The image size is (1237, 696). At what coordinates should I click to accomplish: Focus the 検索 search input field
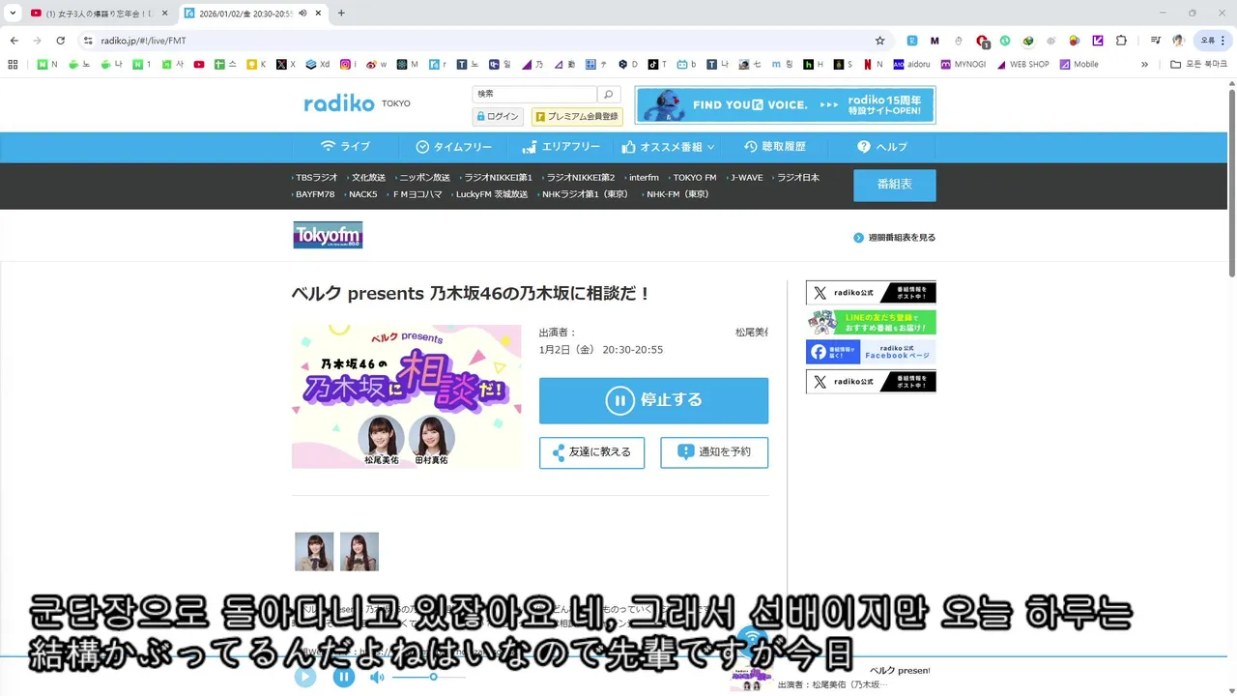pyautogui.click(x=534, y=95)
